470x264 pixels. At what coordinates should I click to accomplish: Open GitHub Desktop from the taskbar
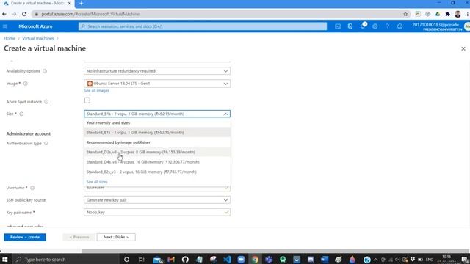[185, 259]
